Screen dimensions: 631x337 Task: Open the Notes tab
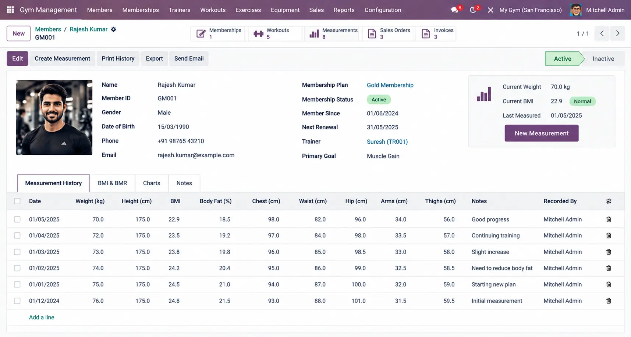(184, 183)
